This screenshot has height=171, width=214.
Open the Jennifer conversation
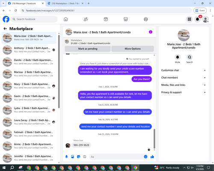[29, 158]
